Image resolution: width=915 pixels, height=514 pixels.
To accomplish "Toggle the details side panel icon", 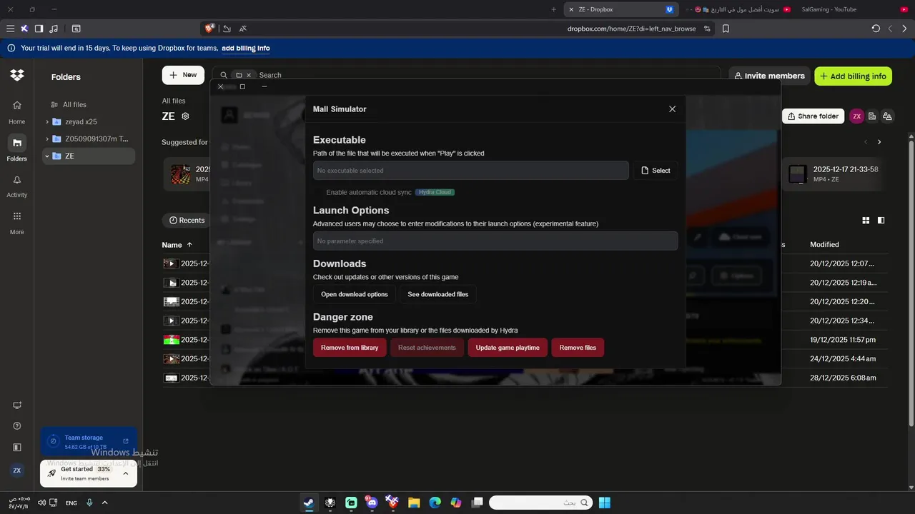I will coord(881,221).
